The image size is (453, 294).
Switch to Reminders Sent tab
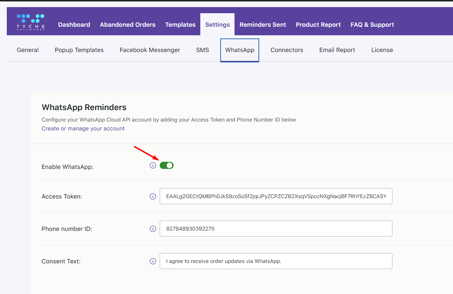click(x=263, y=25)
